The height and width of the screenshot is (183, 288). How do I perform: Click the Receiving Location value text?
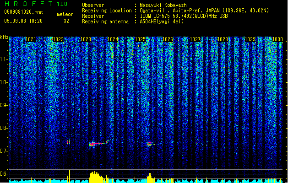click(204, 11)
